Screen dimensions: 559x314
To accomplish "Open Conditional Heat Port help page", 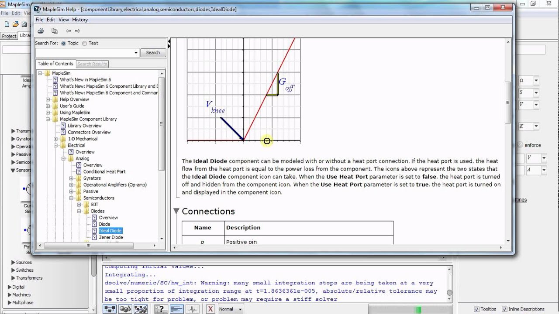I will tap(104, 171).
